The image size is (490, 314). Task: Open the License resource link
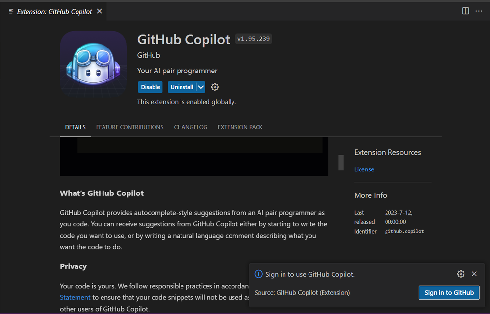coord(364,169)
